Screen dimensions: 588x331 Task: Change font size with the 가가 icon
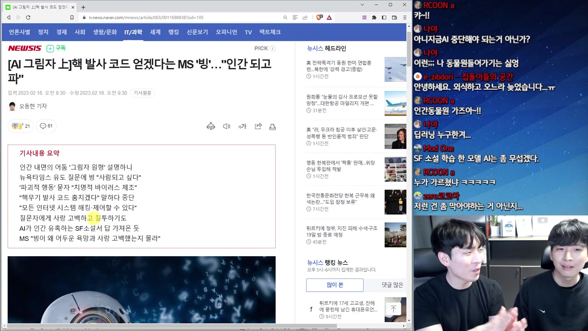click(x=242, y=127)
